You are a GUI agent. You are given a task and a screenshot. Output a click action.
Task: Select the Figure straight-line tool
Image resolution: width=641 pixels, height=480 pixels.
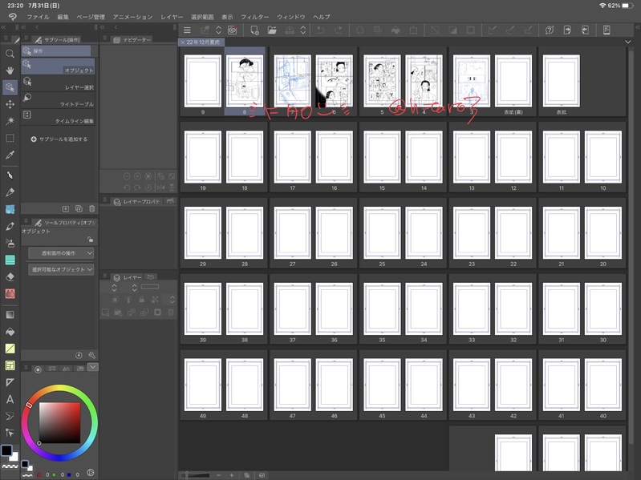coord(10,348)
